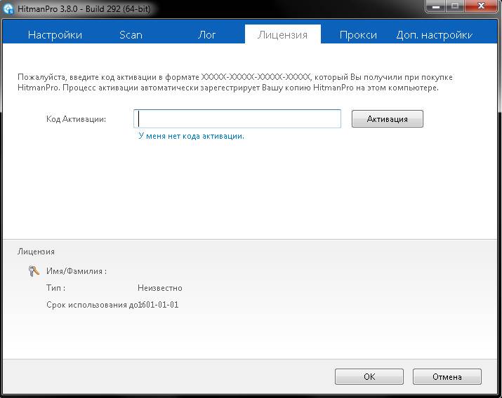This screenshot has width=502, height=398.
Task: Click the HitmanPro title bar icon
Action: [x=8, y=8]
